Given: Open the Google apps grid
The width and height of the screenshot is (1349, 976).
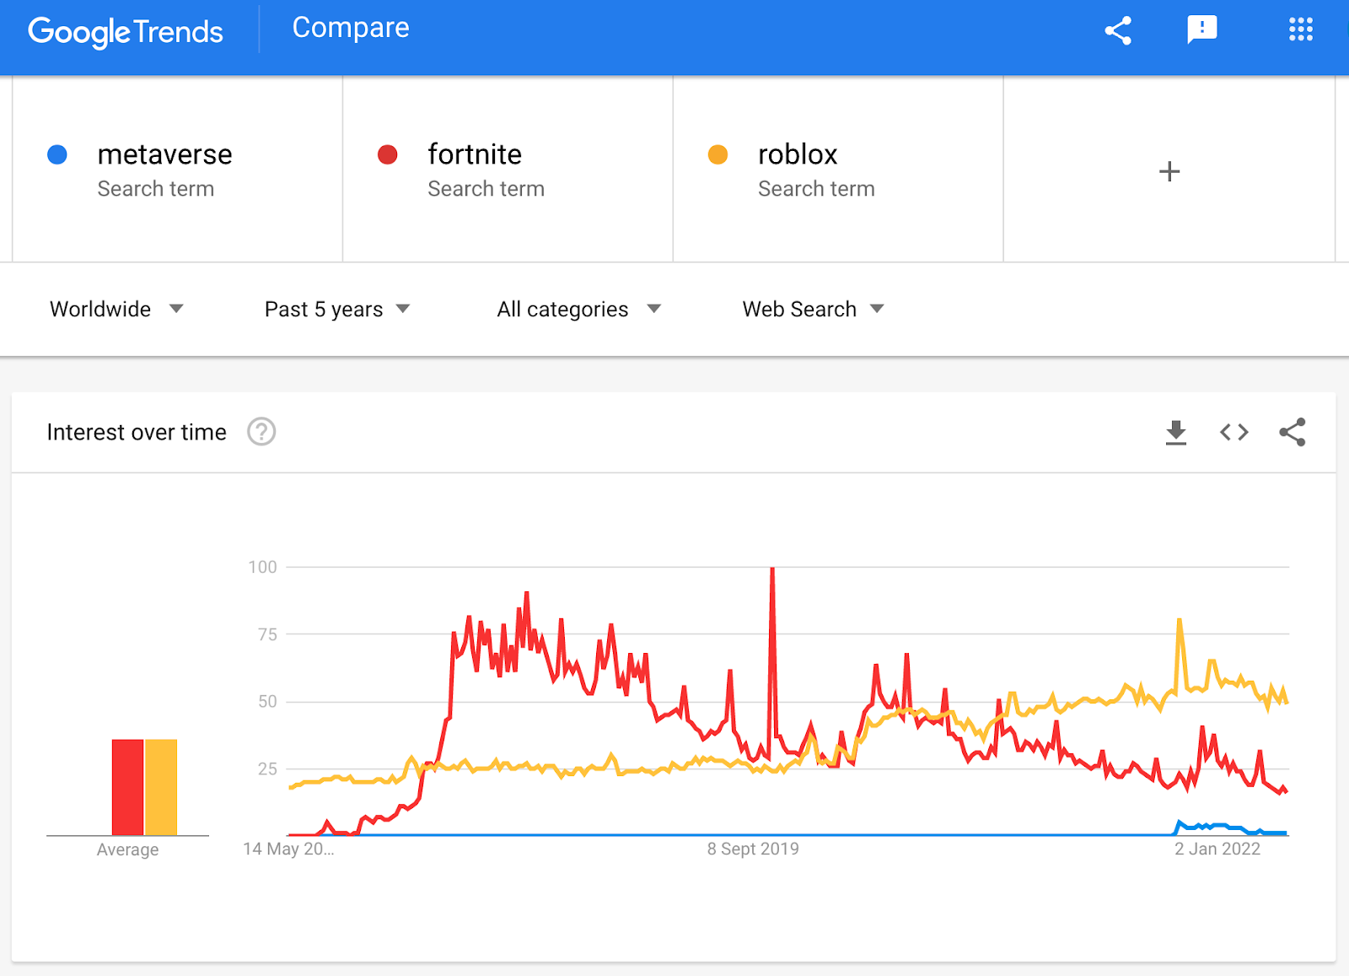Looking at the screenshot, I should tap(1301, 30).
